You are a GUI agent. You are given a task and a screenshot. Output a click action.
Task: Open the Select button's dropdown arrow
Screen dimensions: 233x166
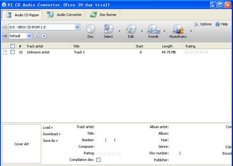[x=120, y=31]
